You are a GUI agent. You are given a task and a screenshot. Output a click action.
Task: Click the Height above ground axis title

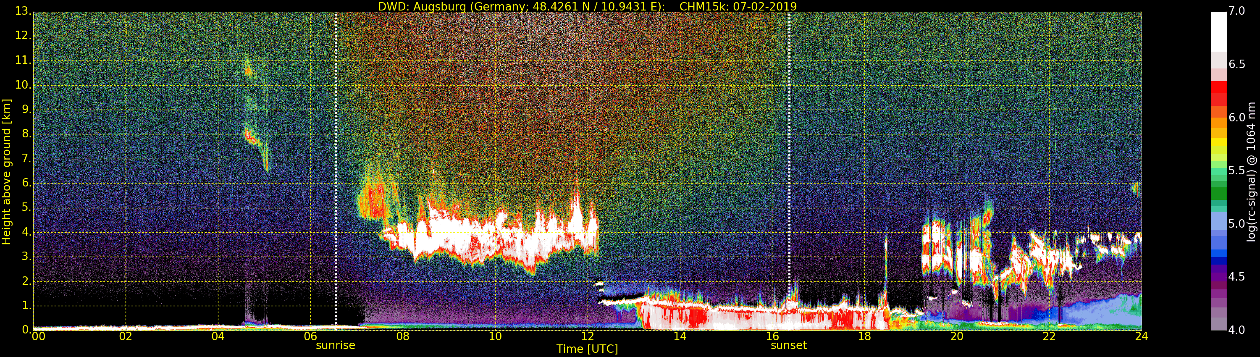(x=6, y=172)
